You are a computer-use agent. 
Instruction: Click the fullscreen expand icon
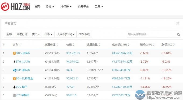[x=178, y=23]
